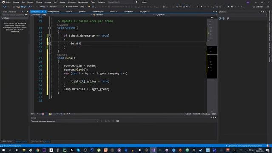The height and width of the screenshot is (153, 272).
Task: Open the output source dropdown
Action: click(x=77, y=121)
